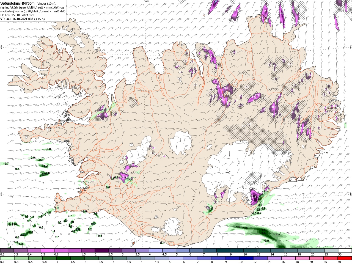Select darkest purple swatch at 2 in snow legend

click(x=101, y=250)
